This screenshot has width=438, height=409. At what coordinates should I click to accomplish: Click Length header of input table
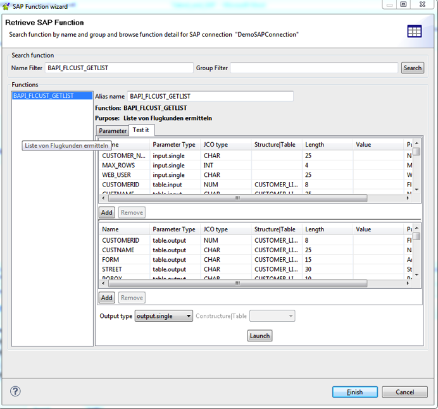pos(327,145)
